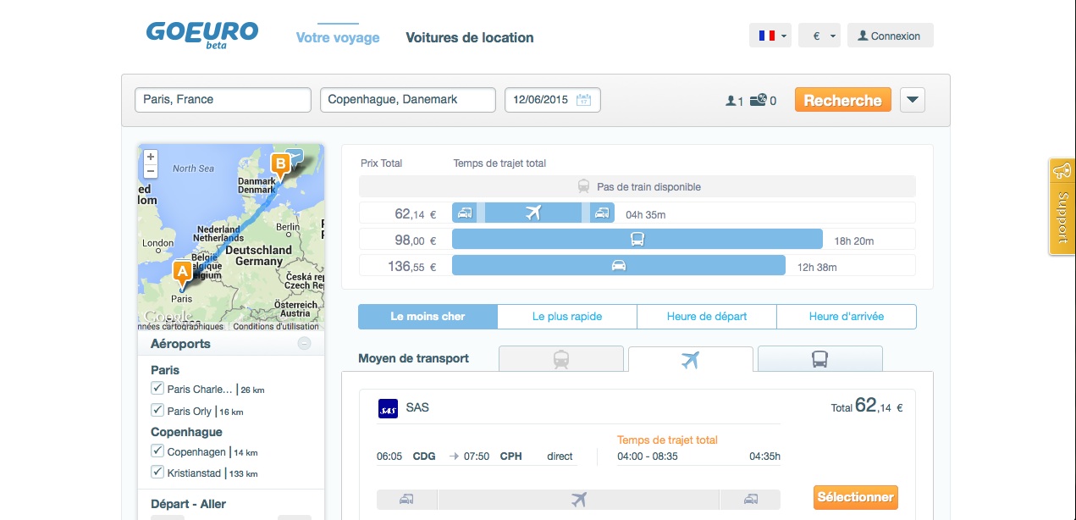Click the "Temps de trajet total" orange label
Viewport: 1076px width, 520px height.
click(667, 440)
